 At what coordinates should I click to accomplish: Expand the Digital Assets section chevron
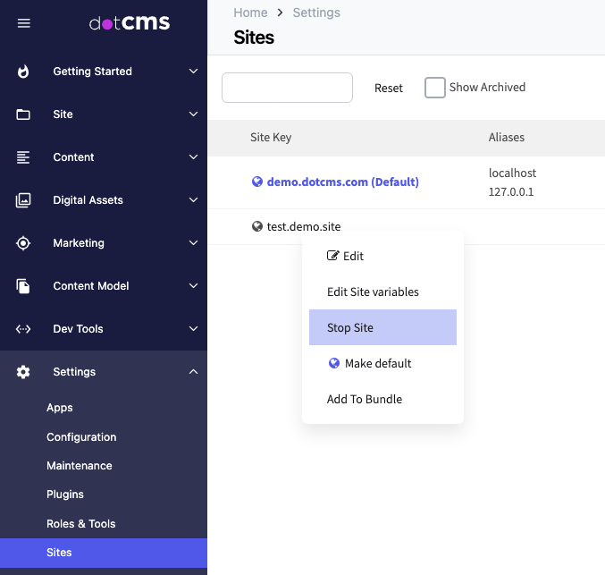193,200
